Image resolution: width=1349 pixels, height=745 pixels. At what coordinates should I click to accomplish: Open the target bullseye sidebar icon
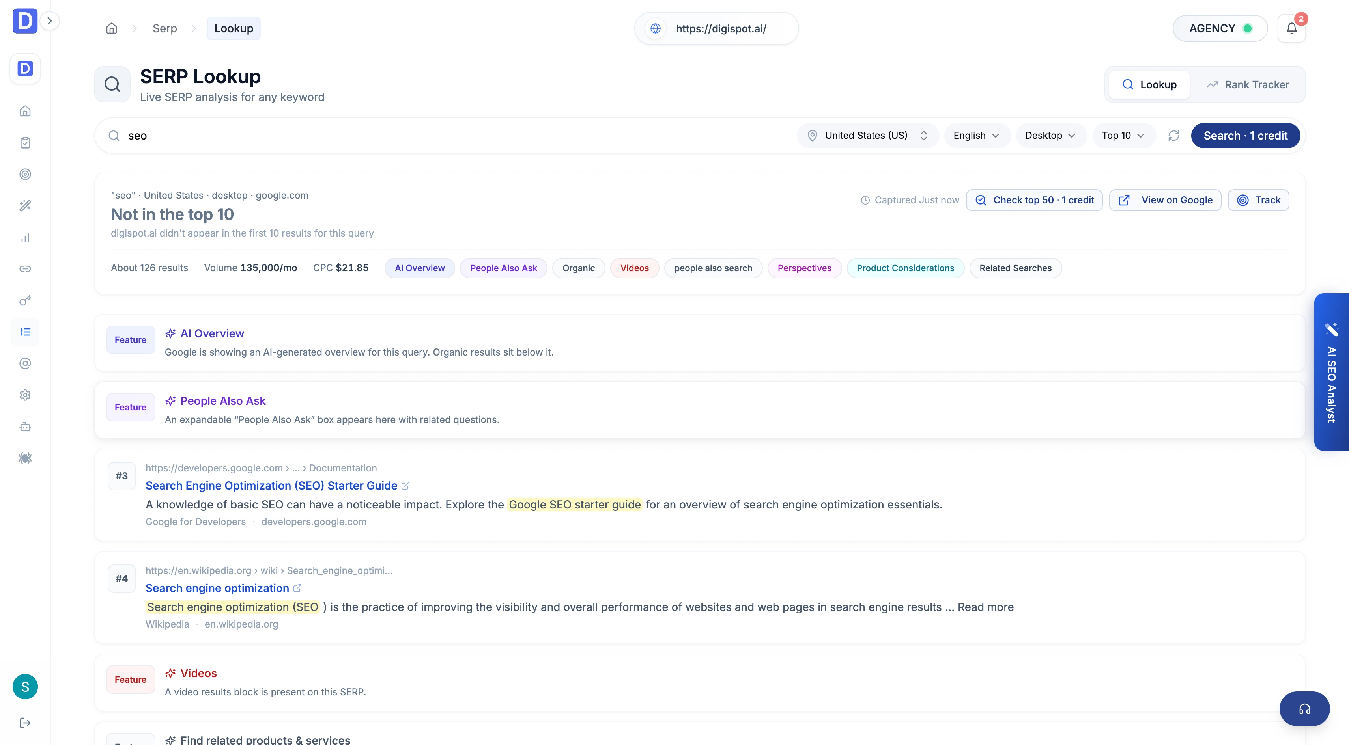pos(25,174)
